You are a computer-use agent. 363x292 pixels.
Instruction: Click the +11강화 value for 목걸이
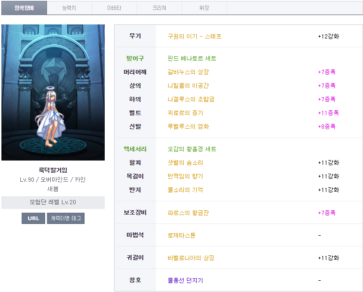point(329,177)
